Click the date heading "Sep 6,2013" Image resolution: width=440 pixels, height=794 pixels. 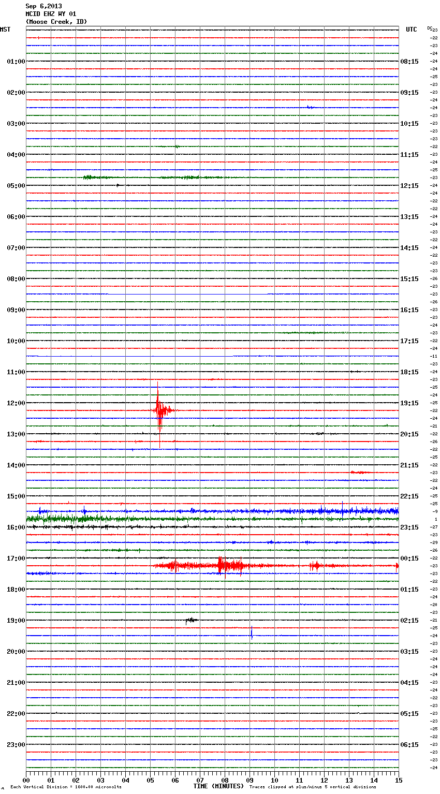coord(43,6)
